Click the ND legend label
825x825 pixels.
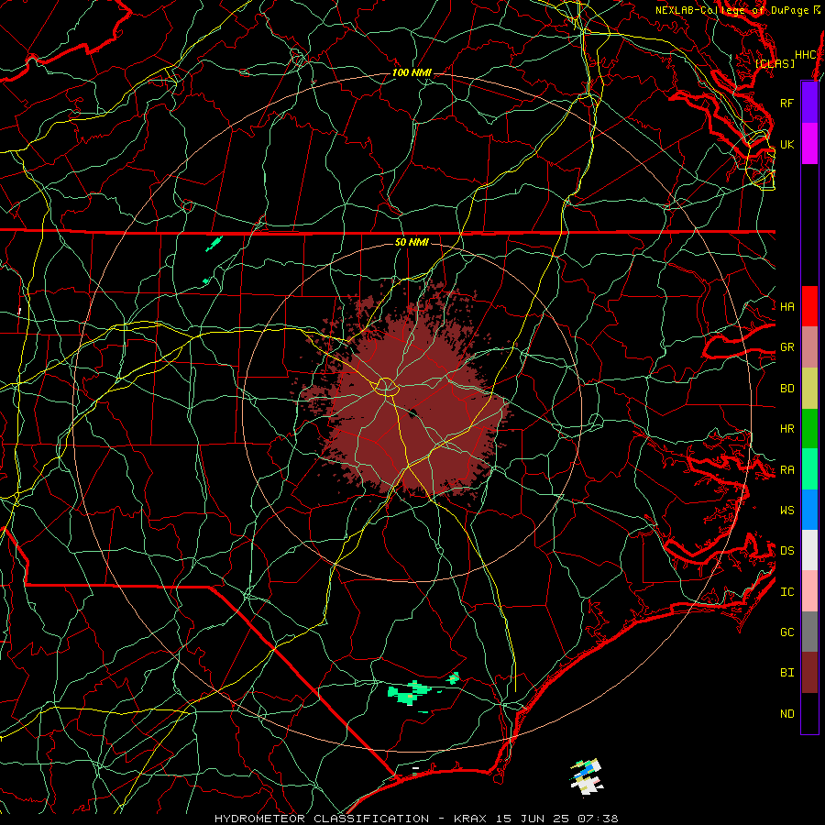pos(786,714)
